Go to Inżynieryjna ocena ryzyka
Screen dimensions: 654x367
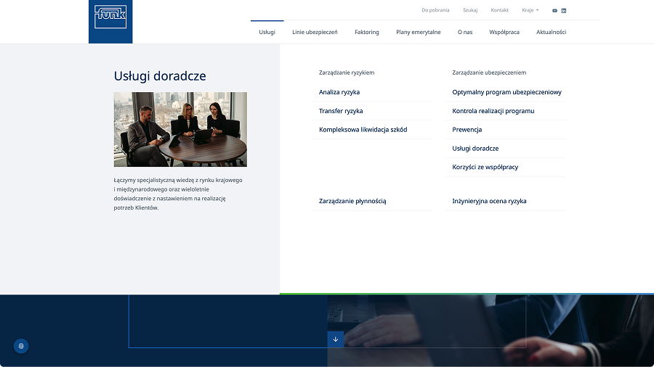(x=489, y=201)
